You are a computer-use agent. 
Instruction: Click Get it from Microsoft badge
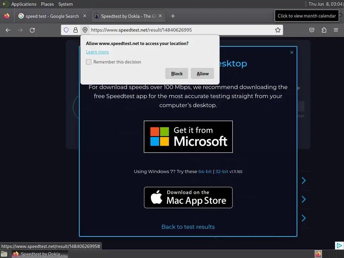pos(188,137)
